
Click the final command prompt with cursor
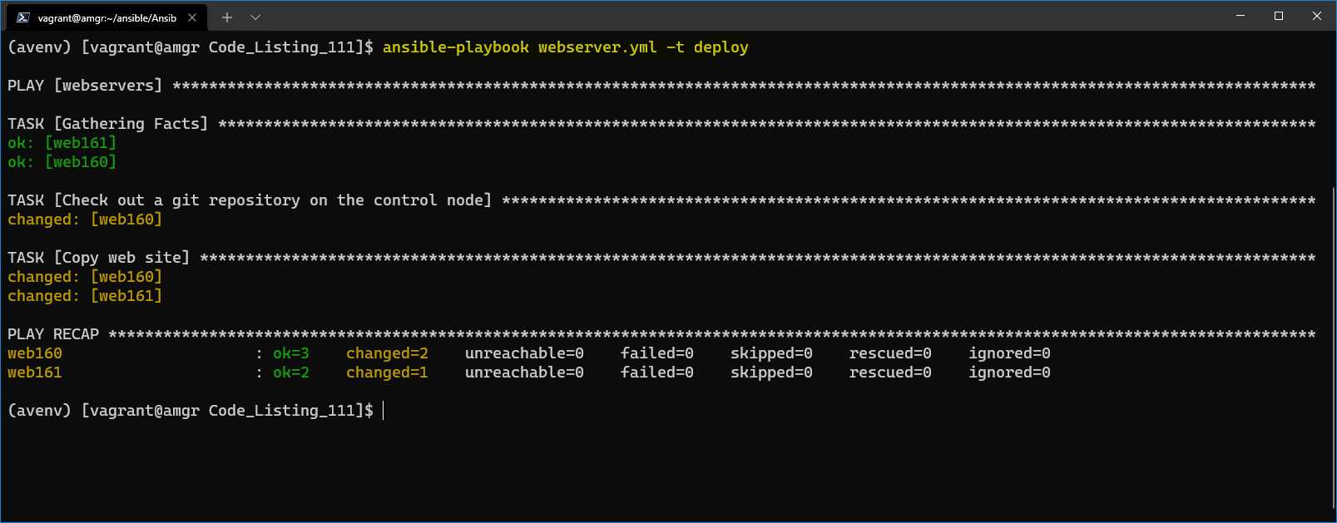coord(196,411)
